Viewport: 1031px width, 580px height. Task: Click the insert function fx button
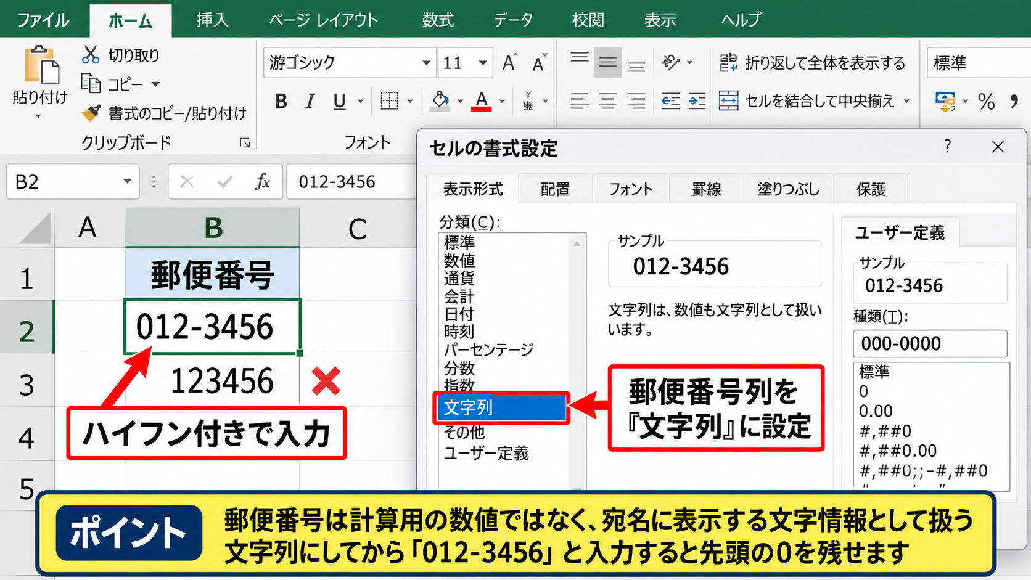click(x=263, y=181)
